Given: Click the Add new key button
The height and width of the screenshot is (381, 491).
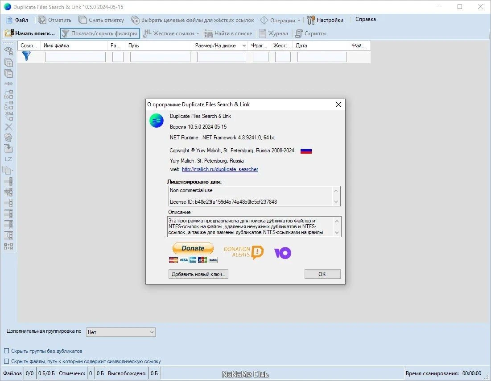Looking at the screenshot, I should pyautogui.click(x=198, y=274).
